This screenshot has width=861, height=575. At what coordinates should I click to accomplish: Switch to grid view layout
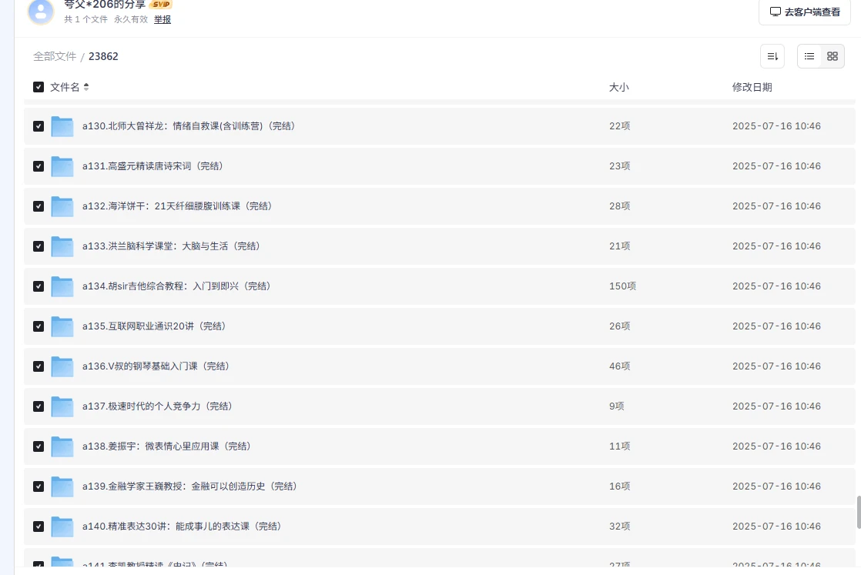coord(832,56)
